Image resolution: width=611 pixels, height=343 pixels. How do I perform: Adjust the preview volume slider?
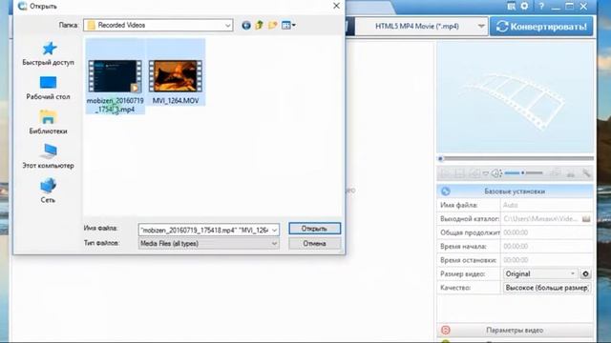pos(524,172)
